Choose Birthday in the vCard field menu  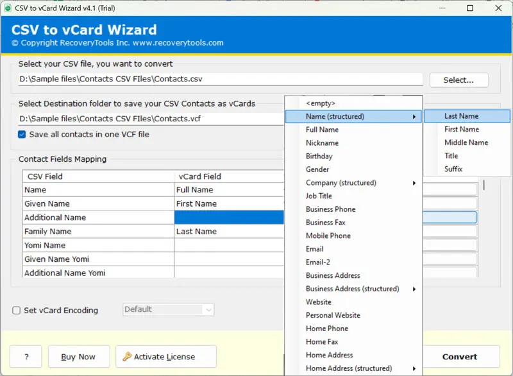(x=319, y=156)
